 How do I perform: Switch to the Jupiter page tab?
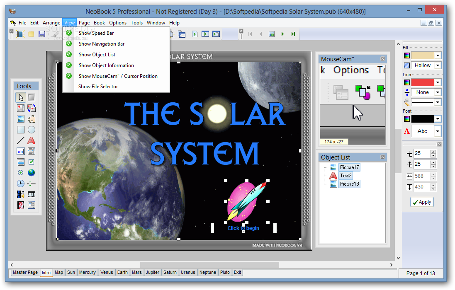click(153, 272)
